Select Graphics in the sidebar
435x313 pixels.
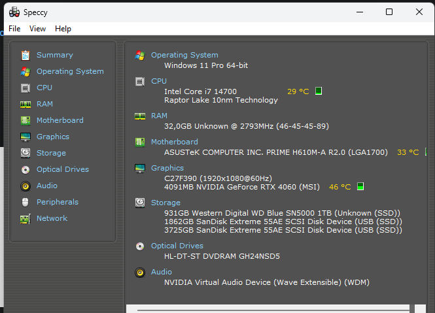pos(52,137)
